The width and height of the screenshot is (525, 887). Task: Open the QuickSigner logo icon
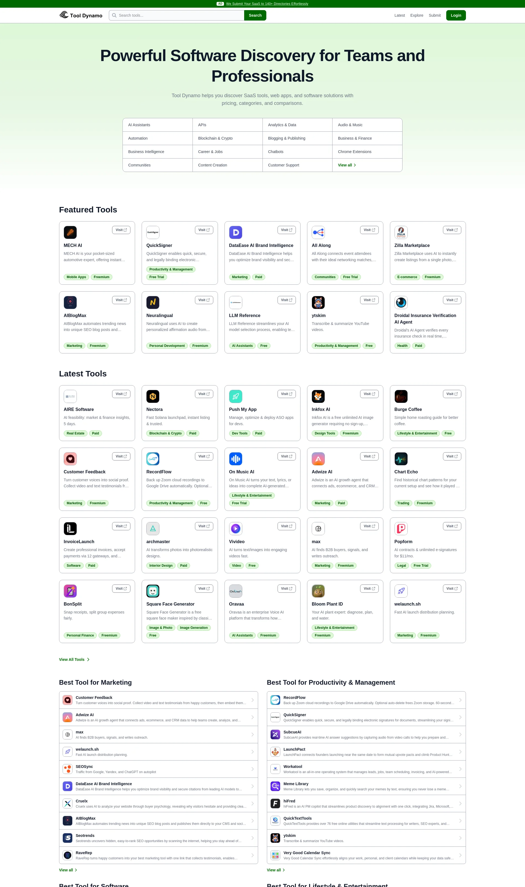coord(153,232)
